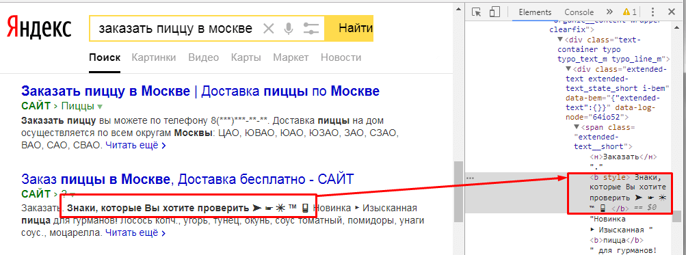Click Читать ещё in the first result
Image resolution: width=686 pixels, height=255 pixels.
(135, 145)
